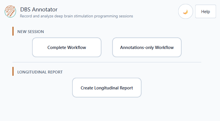Click the Help label in top right
The height and width of the screenshot is (121, 220).
[206, 12]
